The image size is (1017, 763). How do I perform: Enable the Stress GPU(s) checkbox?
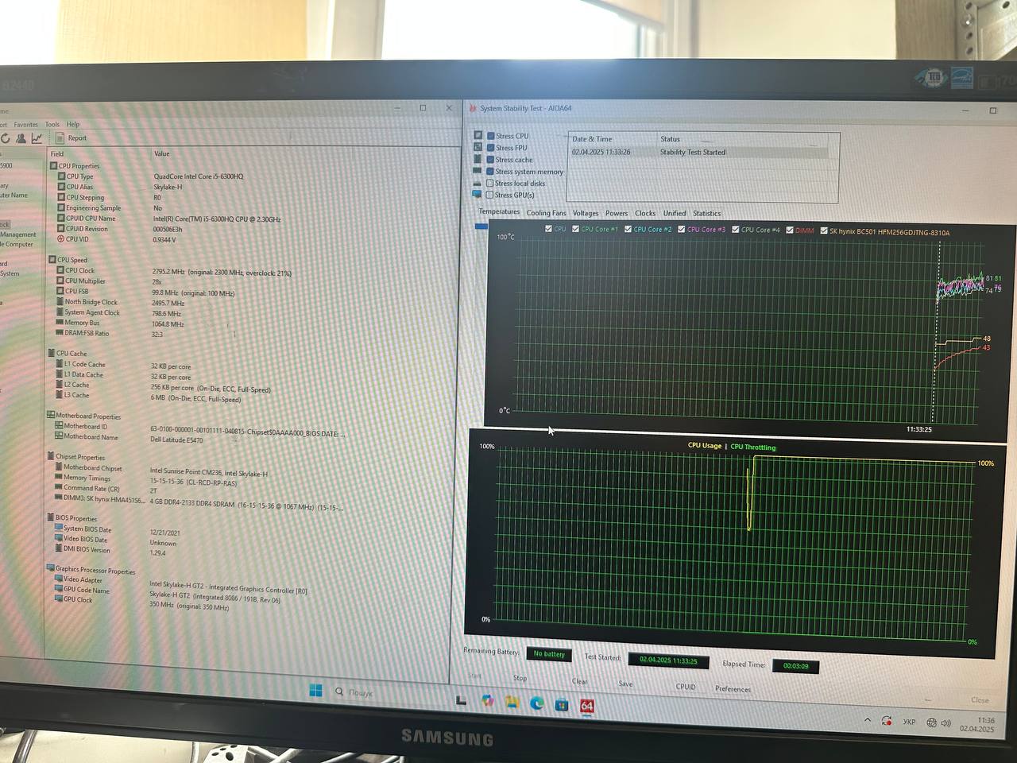pyautogui.click(x=490, y=195)
